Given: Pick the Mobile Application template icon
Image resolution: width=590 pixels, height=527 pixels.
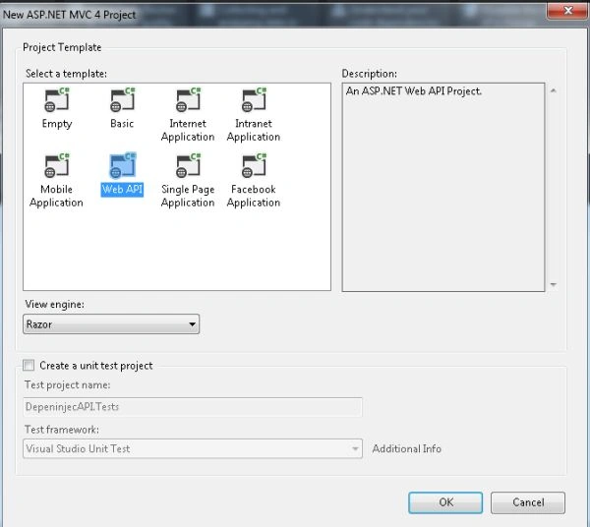Looking at the screenshot, I should click(57, 165).
